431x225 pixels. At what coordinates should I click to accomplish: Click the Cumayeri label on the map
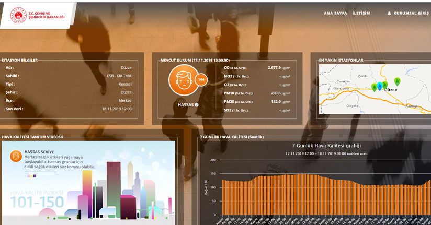pos(344,82)
